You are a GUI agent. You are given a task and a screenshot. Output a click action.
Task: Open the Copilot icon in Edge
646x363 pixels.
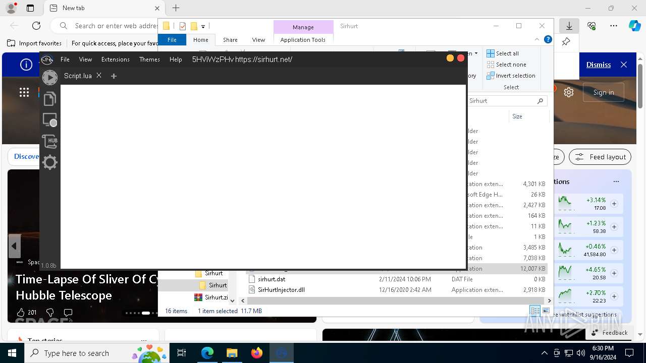(x=634, y=26)
